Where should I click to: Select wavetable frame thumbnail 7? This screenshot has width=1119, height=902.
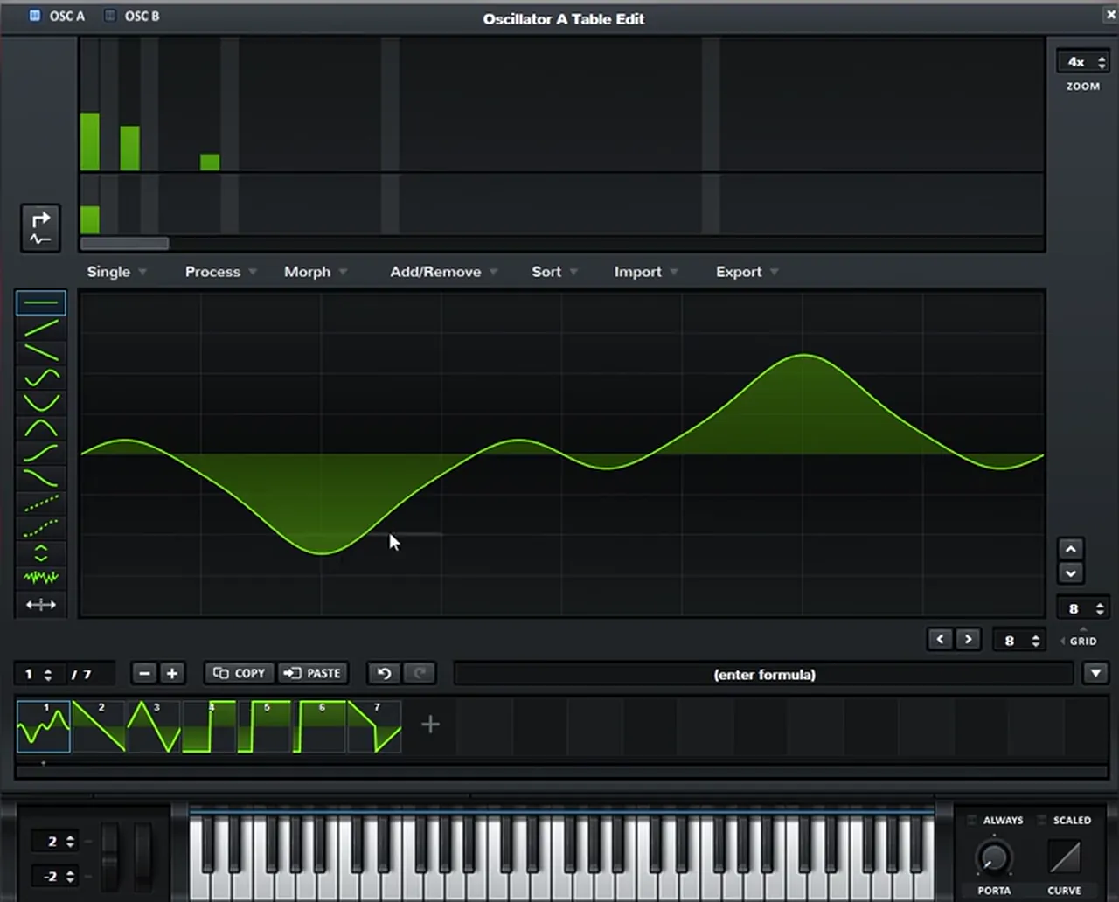(375, 725)
